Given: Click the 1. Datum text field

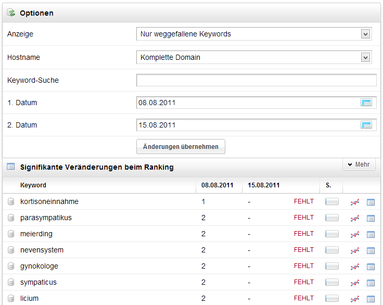Looking at the screenshot, I should pyautogui.click(x=248, y=103).
